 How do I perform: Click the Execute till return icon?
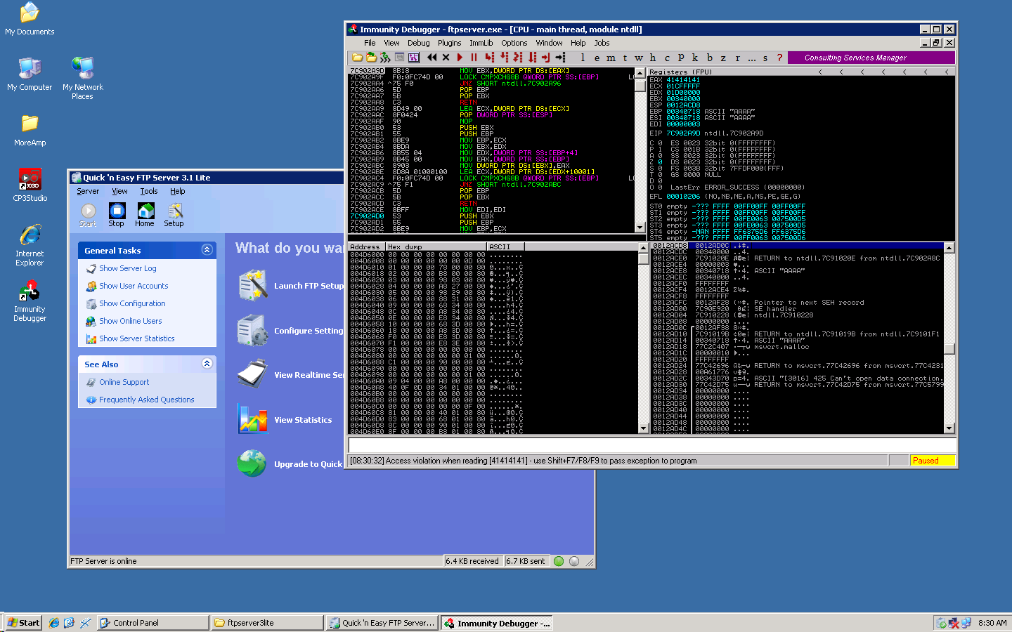tap(545, 58)
